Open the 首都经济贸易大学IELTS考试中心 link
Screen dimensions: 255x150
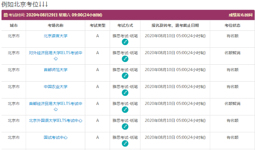[x=56, y=106]
